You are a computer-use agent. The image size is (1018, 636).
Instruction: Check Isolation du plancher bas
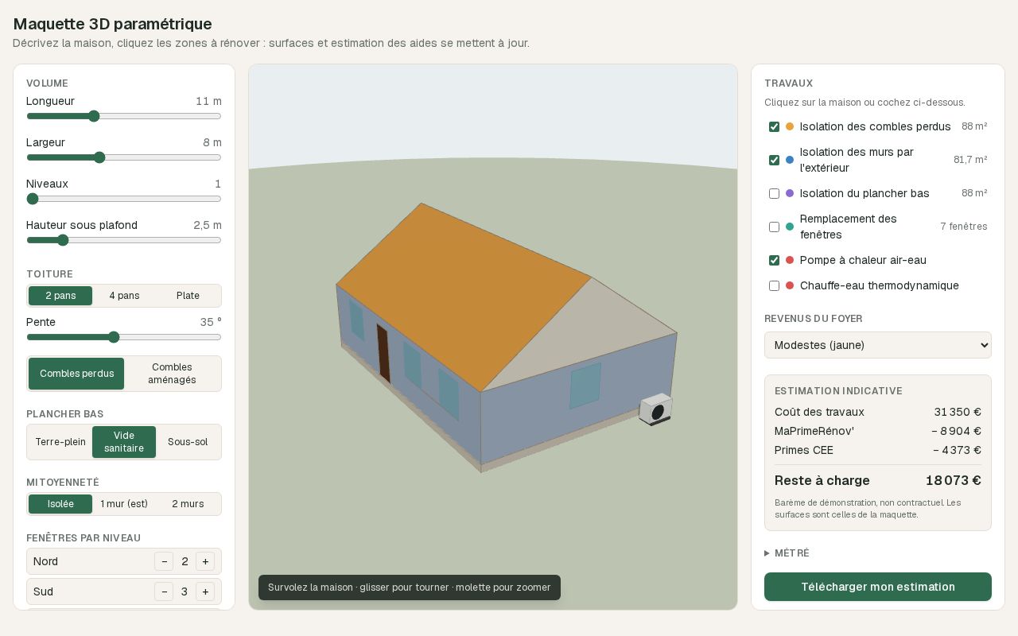pos(774,193)
